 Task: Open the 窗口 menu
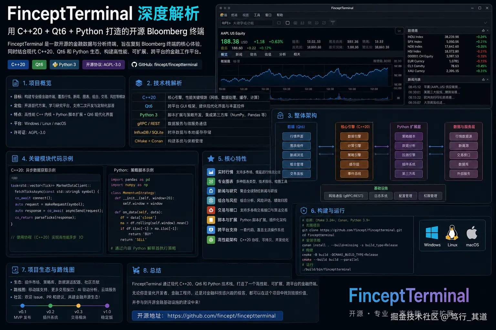tap(268, 15)
